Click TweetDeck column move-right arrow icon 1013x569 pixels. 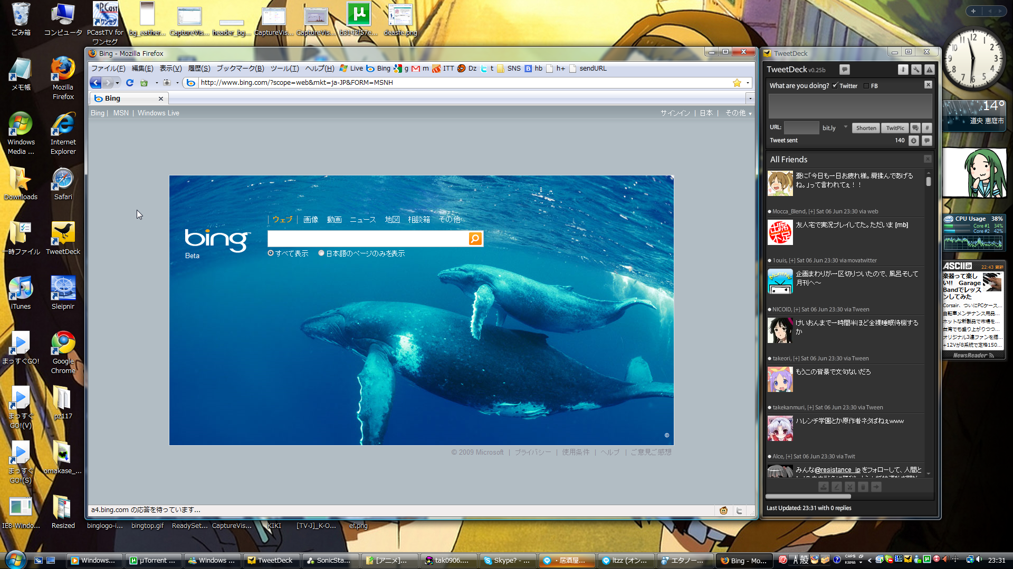tap(876, 487)
